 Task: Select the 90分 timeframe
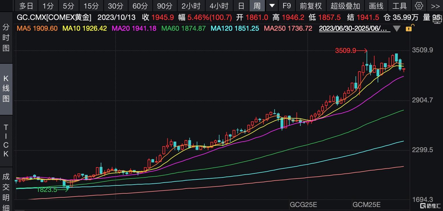pyautogui.click(x=165, y=6)
